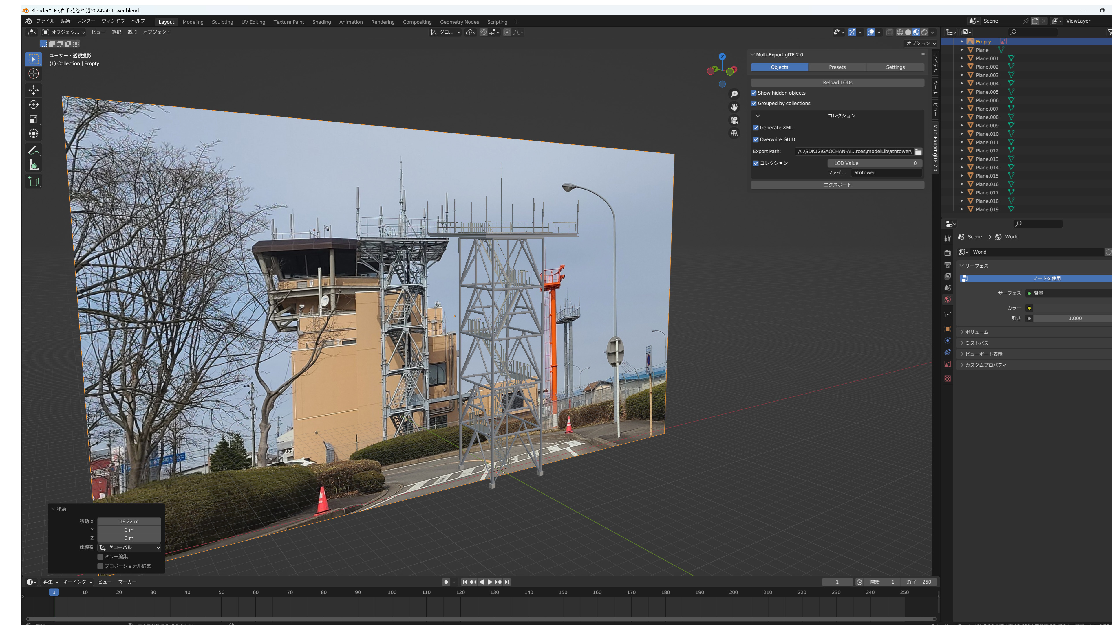Click the ノードを使用 button
The width and height of the screenshot is (1112, 625).
tap(1036, 279)
